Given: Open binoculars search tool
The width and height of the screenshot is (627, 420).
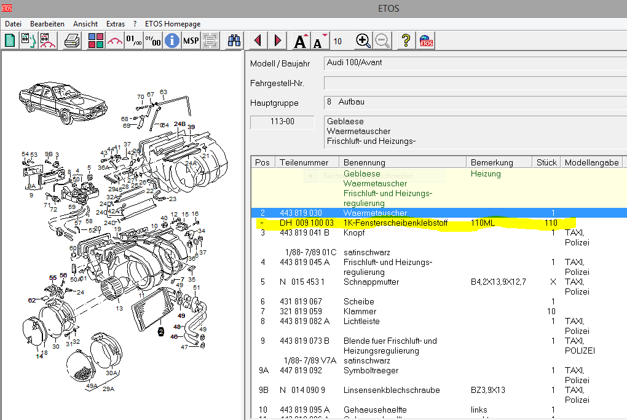Looking at the screenshot, I should 234,41.
